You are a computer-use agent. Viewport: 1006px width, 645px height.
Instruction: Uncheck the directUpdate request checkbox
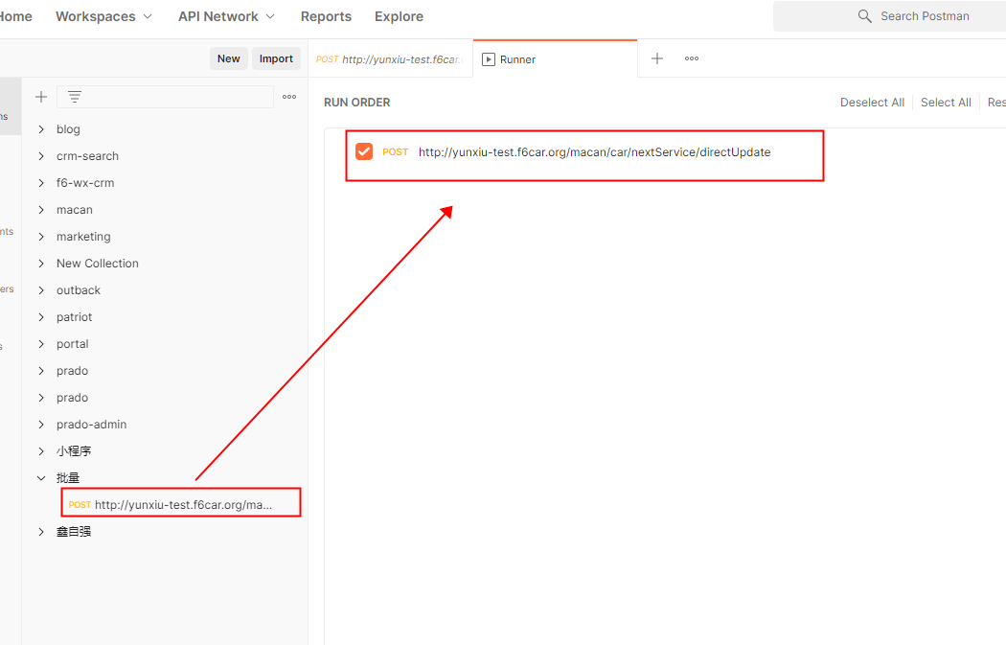click(x=364, y=151)
